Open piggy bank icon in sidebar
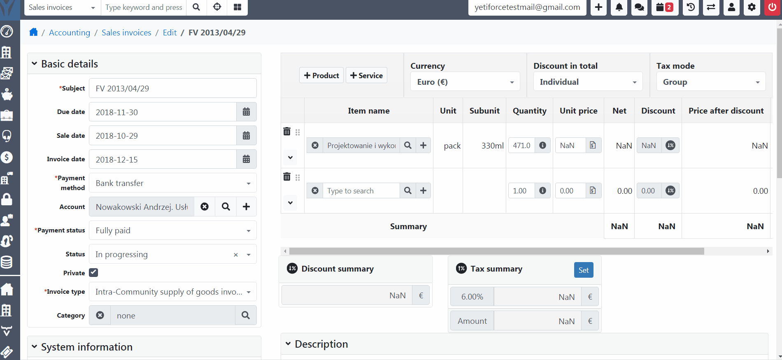The image size is (782, 360). click(x=7, y=94)
